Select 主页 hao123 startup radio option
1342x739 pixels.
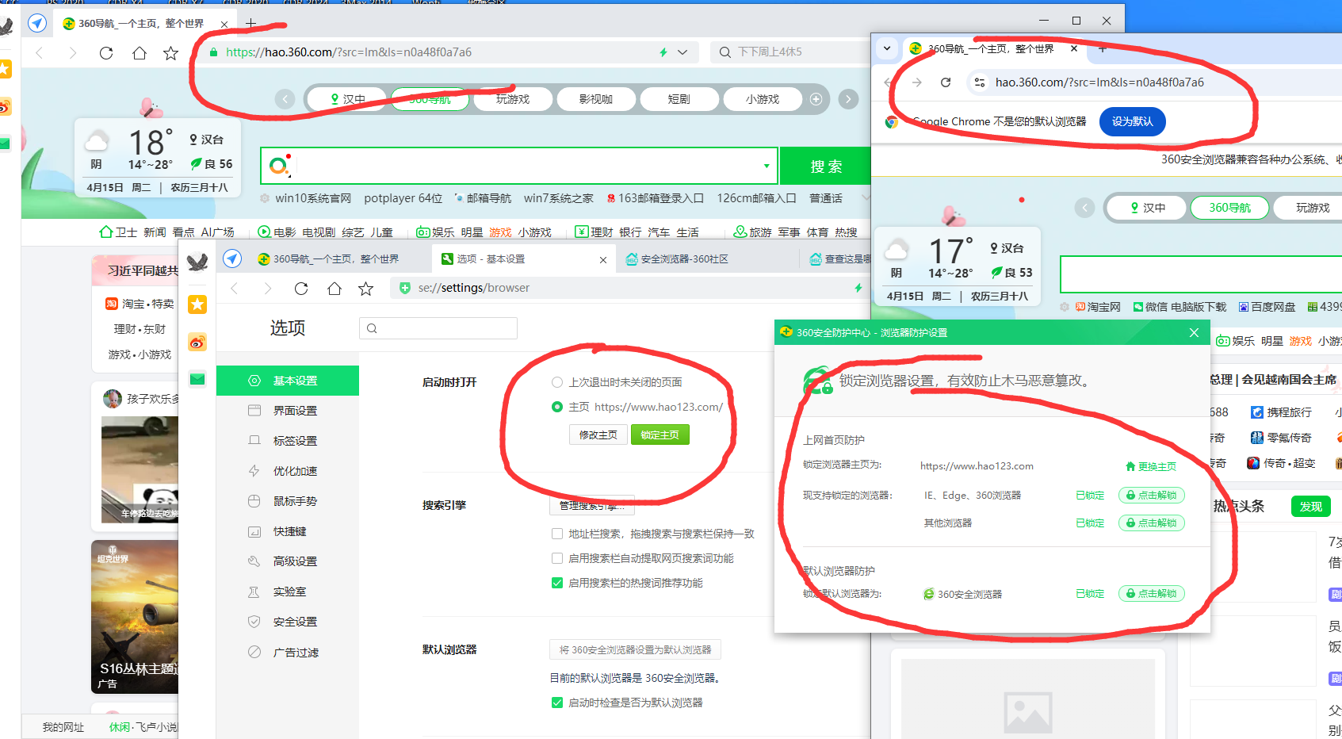pyautogui.click(x=557, y=407)
